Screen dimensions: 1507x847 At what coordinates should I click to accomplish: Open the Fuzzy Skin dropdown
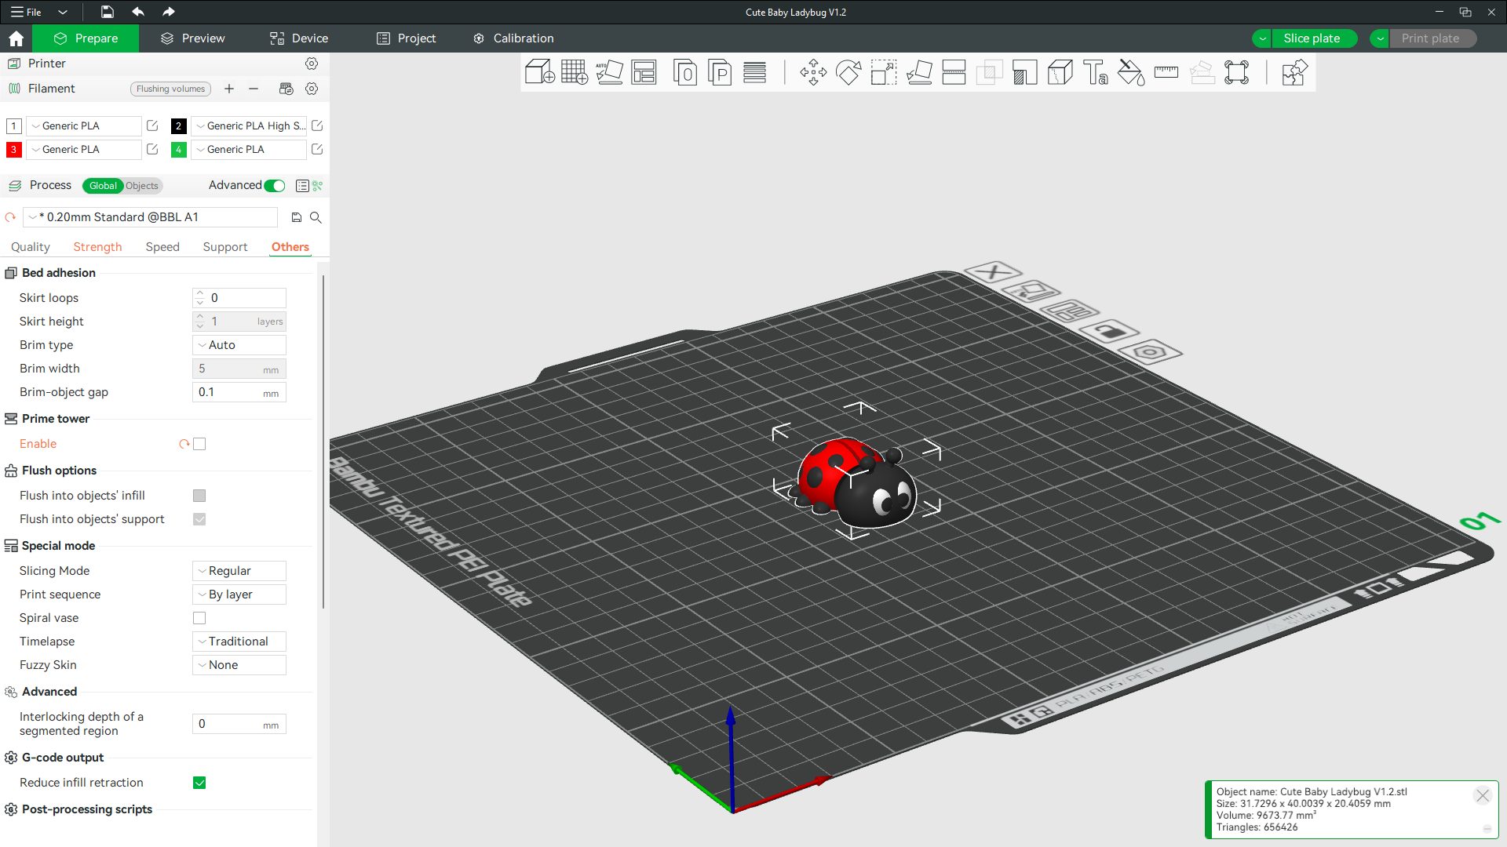[x=239, y=665]
